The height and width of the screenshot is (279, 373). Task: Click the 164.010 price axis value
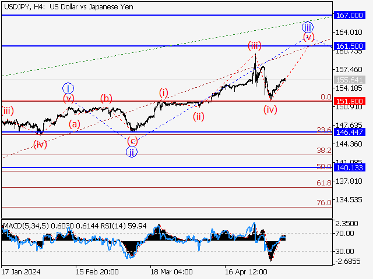pyautogui.click(x=349, y=32)
